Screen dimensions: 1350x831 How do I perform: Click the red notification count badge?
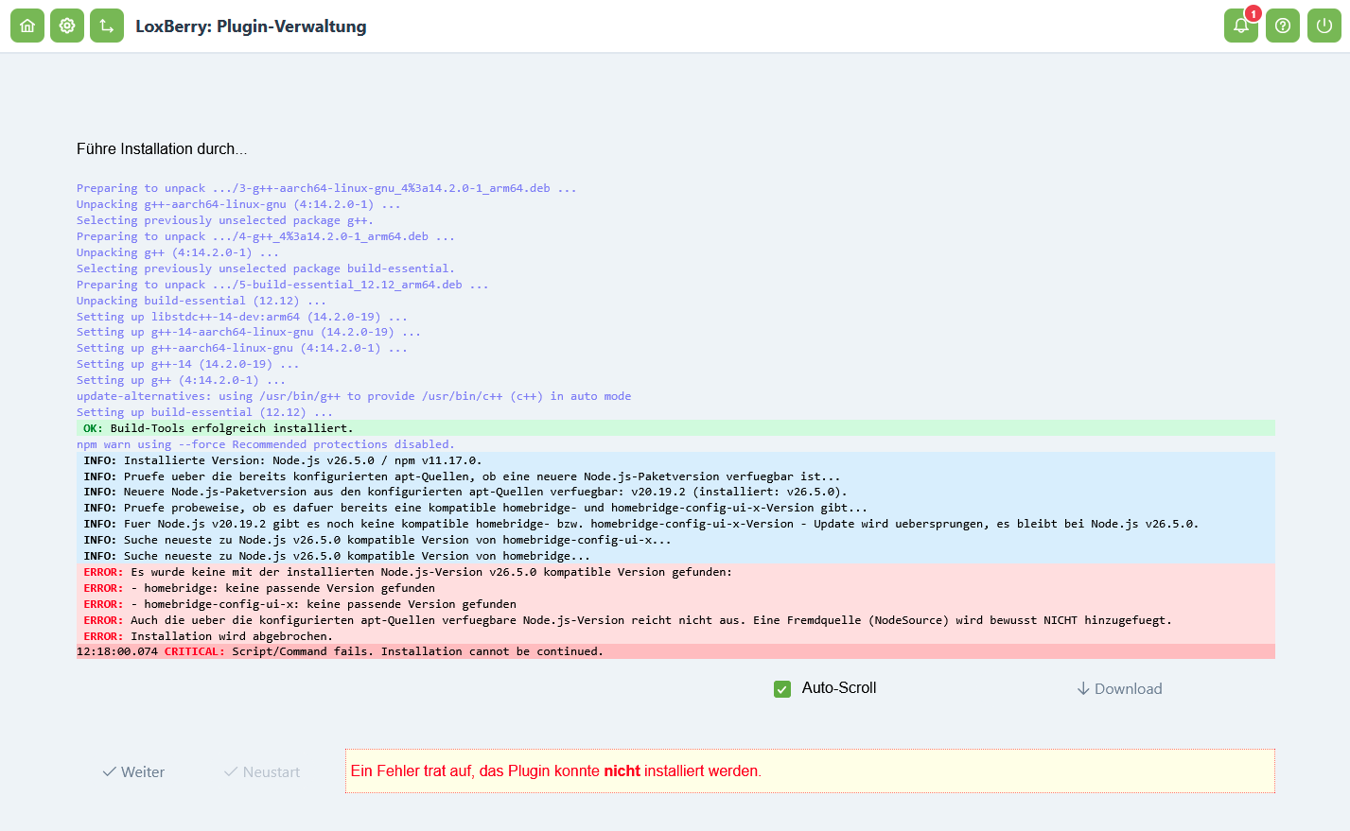tap(1254, 13)
